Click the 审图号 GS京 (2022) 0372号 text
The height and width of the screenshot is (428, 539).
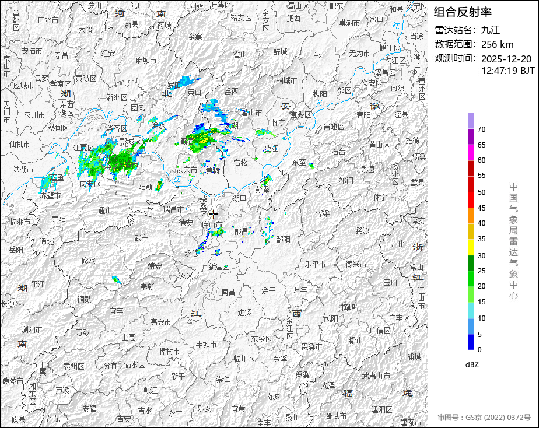tap(484, 418)
